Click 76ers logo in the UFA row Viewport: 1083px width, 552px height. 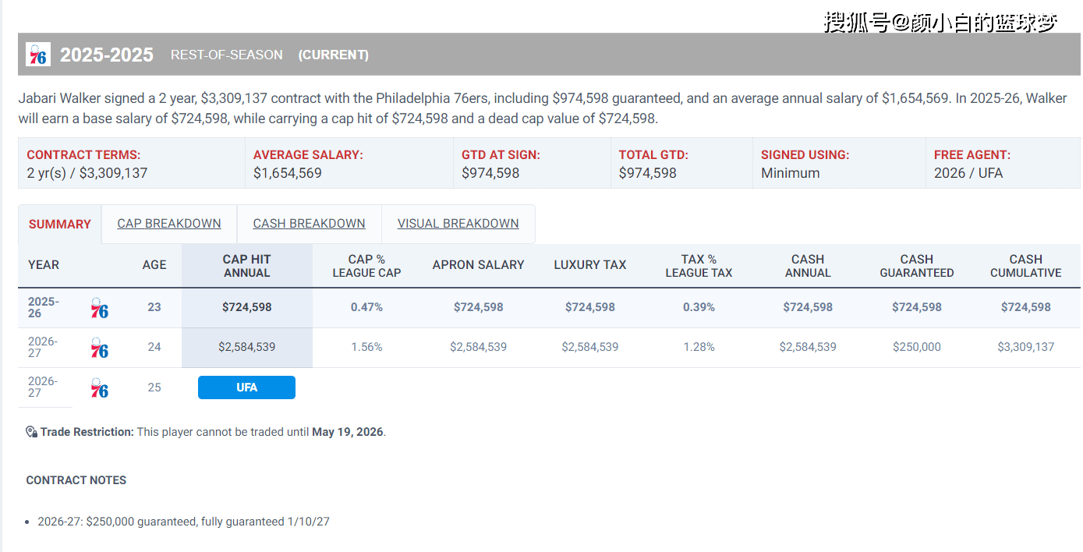(x=99, y=387)
